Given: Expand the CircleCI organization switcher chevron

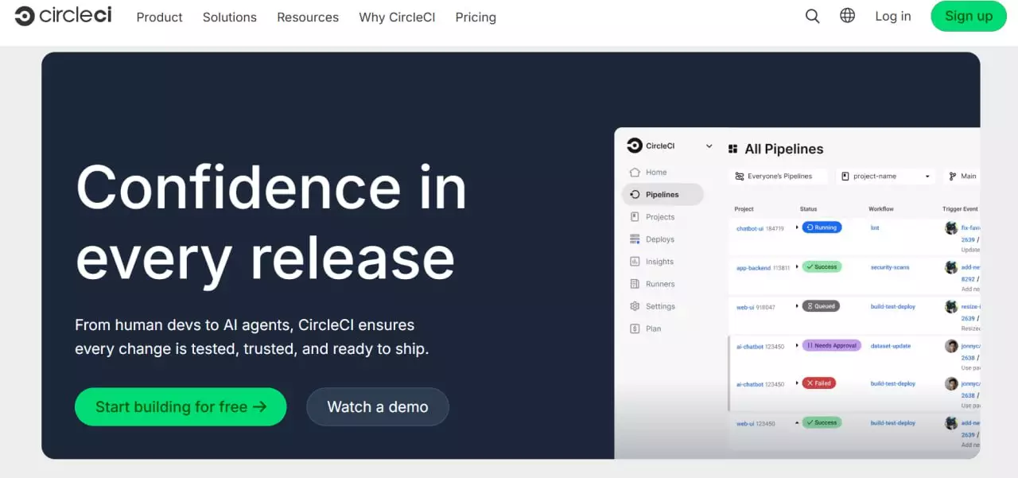Looking at the screenshot, I should pos(709,146).
